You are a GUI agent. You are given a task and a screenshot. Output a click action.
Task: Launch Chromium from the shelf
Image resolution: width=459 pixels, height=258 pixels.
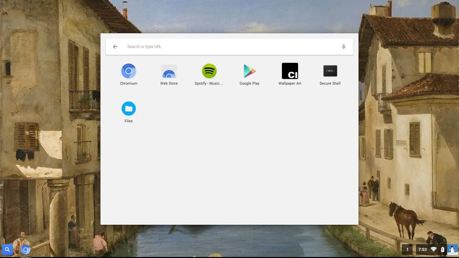[25, 250]
